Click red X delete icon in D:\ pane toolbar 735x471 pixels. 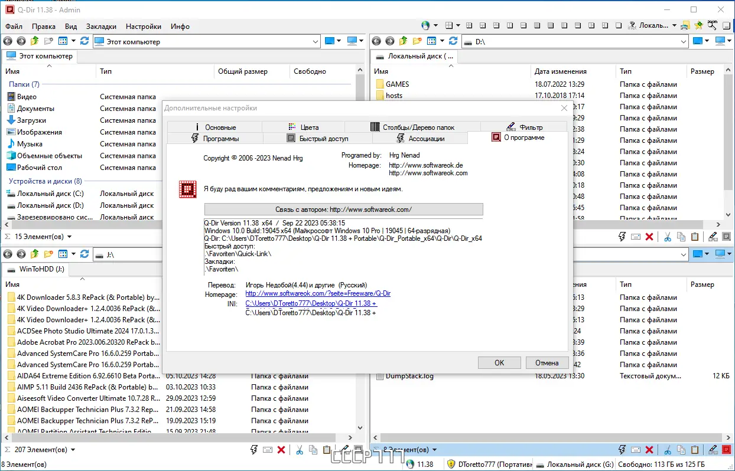coord(649,237)
